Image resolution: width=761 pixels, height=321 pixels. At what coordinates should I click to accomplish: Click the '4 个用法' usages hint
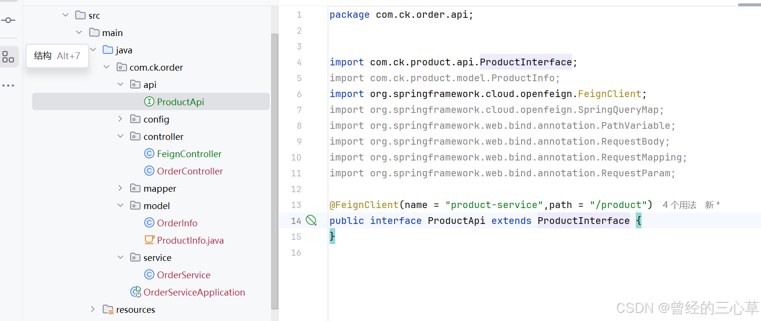tap(680, 205)
